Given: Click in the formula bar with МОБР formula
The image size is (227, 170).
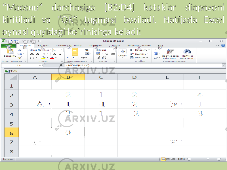Looking at the screenshot, I should click(143, 65).
